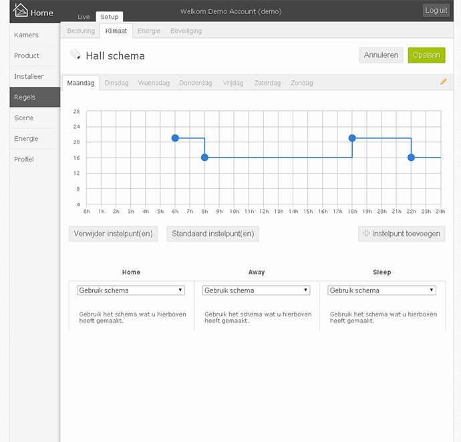Click Standaard instelpunt(en) button
This screenshot has height=442, width=461.
(212, 234)
